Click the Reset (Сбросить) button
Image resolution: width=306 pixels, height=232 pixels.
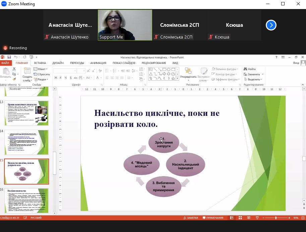point(42,74)
